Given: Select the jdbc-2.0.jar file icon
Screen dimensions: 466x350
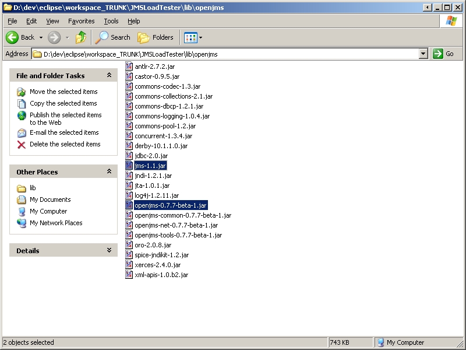Looking at the screenshot, I should click(x=129, y=155).
